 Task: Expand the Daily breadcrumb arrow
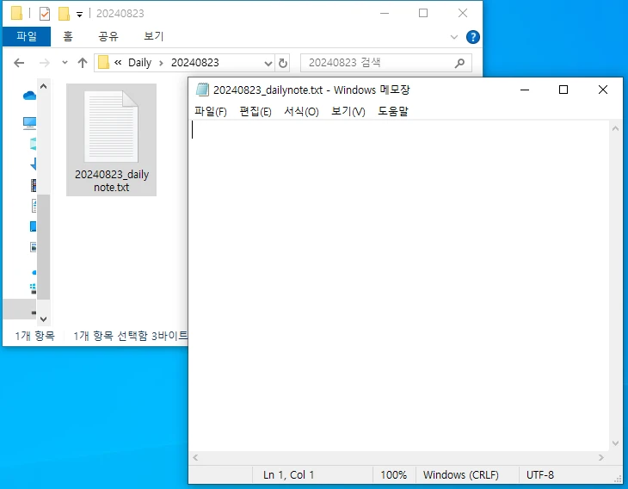point(161,63)
